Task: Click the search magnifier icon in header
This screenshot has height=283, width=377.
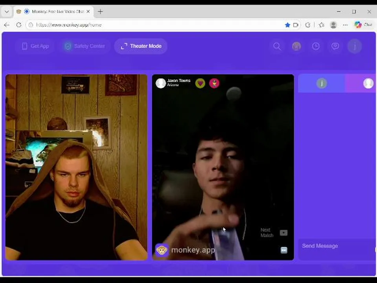Action: point(277,46)
